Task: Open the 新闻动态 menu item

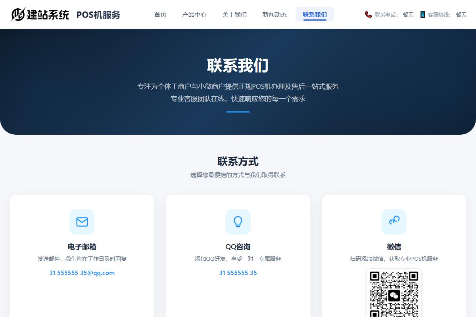Action: 274,15
